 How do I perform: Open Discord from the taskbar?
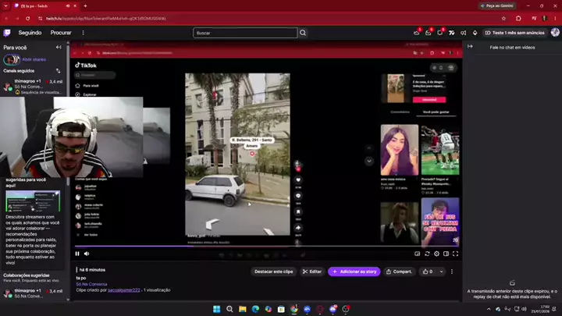(333, 309)
